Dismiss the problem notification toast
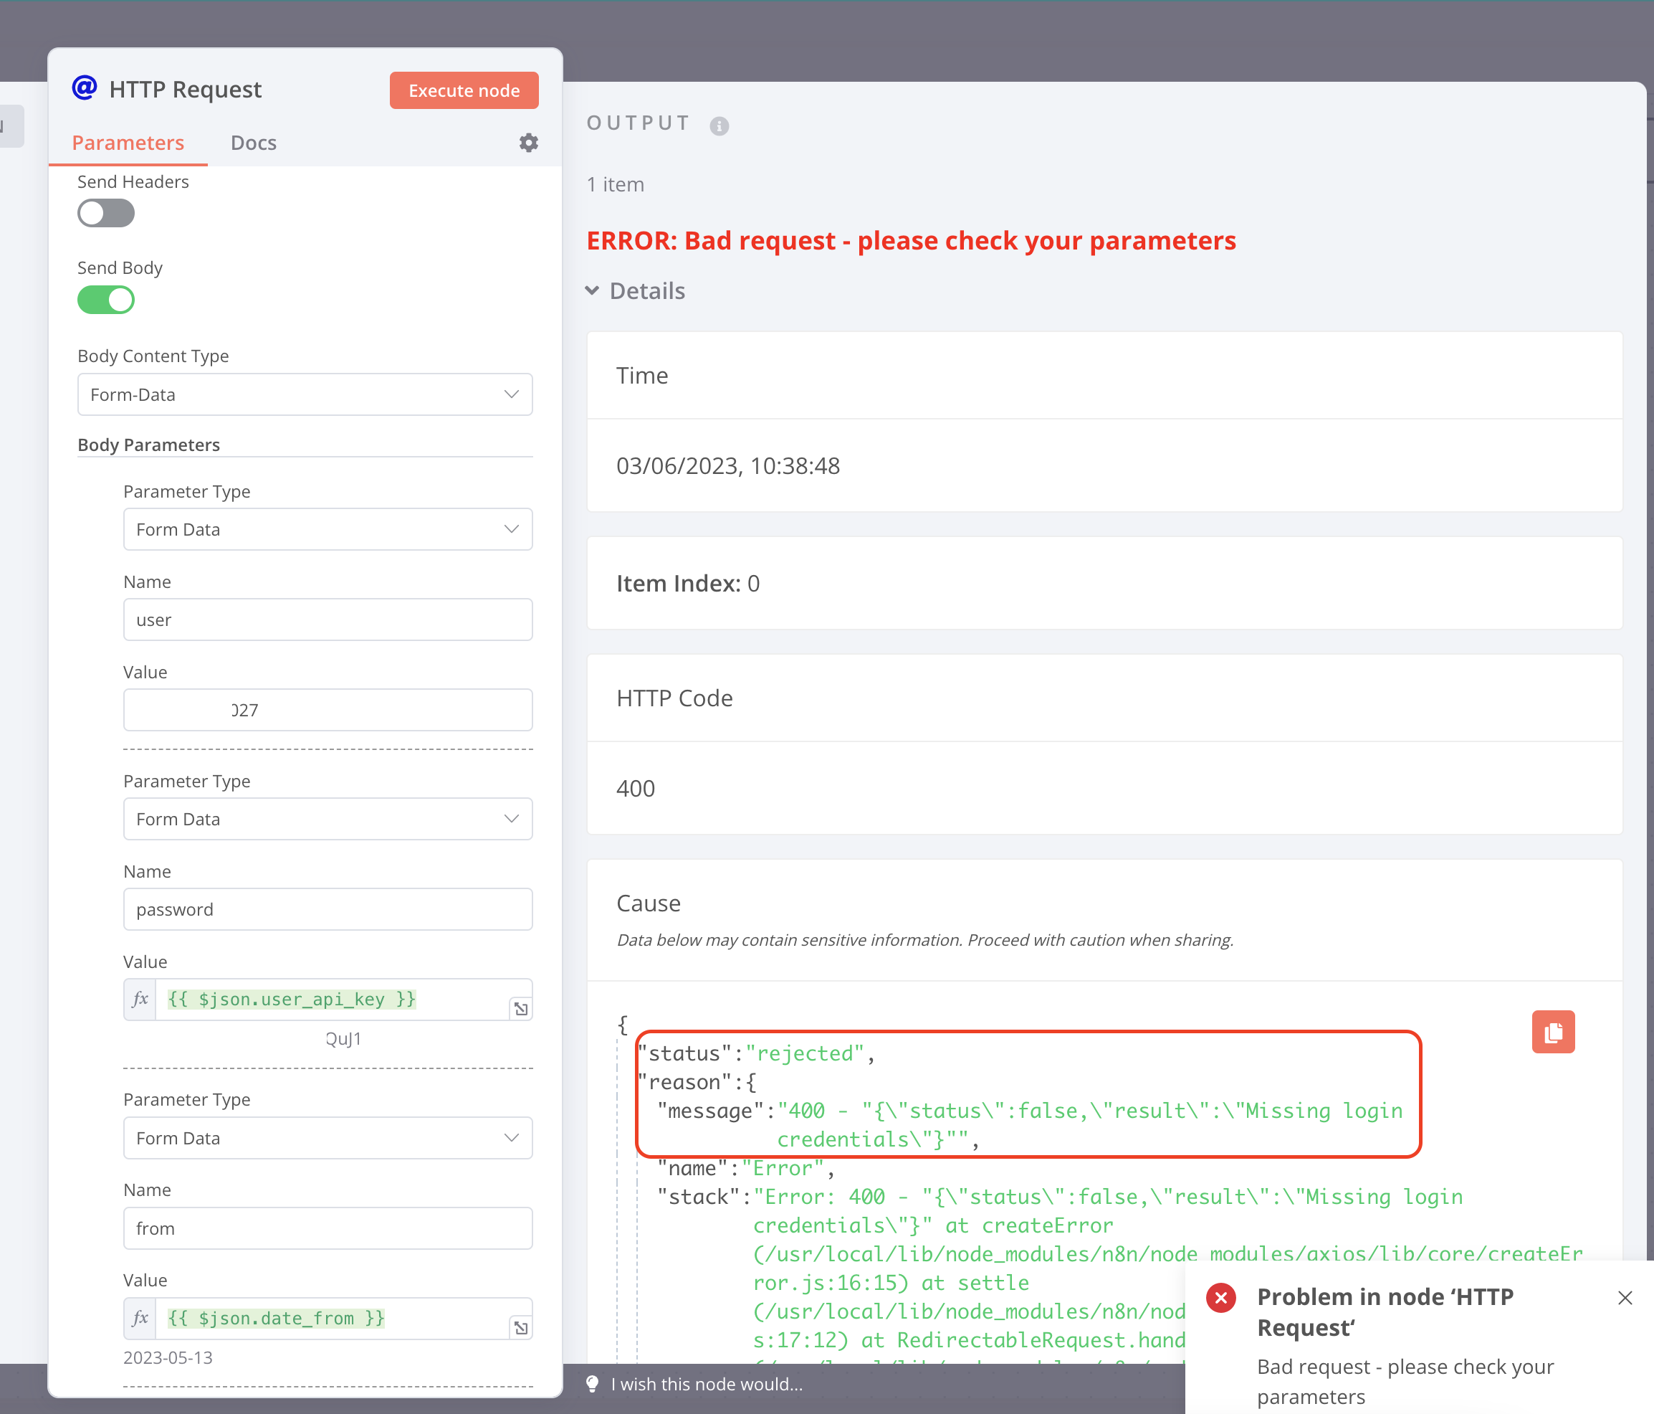1654x1414 pixels. pyautogui.click(x=1625, y=1298)
